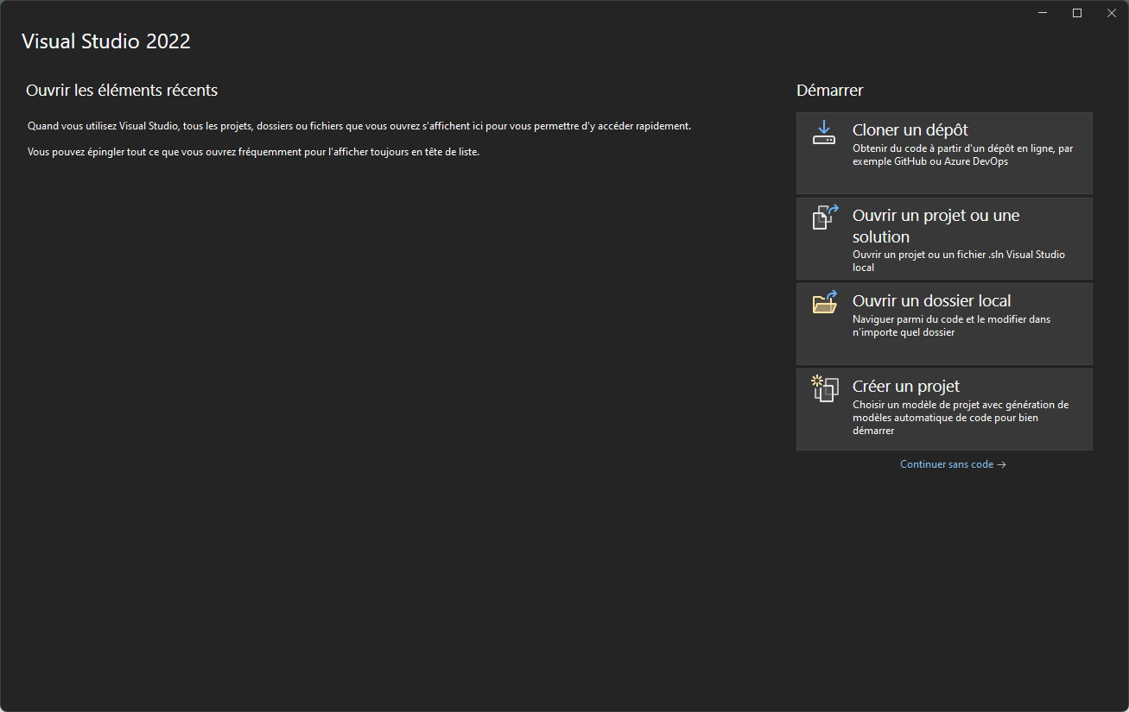Click the Ouvrir un dossier local folder icon
1129x712 pixels.
[825, 301]
